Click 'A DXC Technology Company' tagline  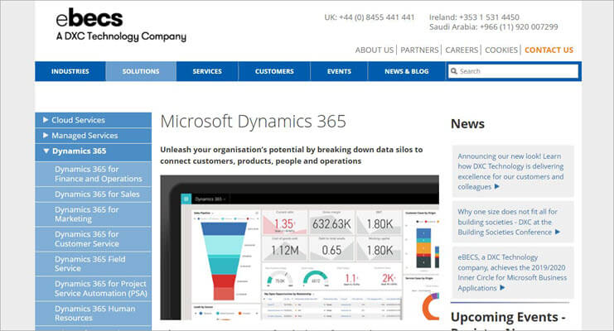pos(121,36)
